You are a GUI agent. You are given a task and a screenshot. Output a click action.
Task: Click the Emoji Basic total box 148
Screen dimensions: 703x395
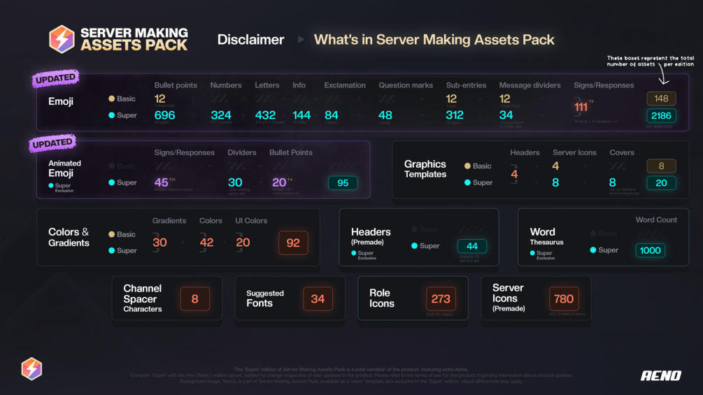661,99
